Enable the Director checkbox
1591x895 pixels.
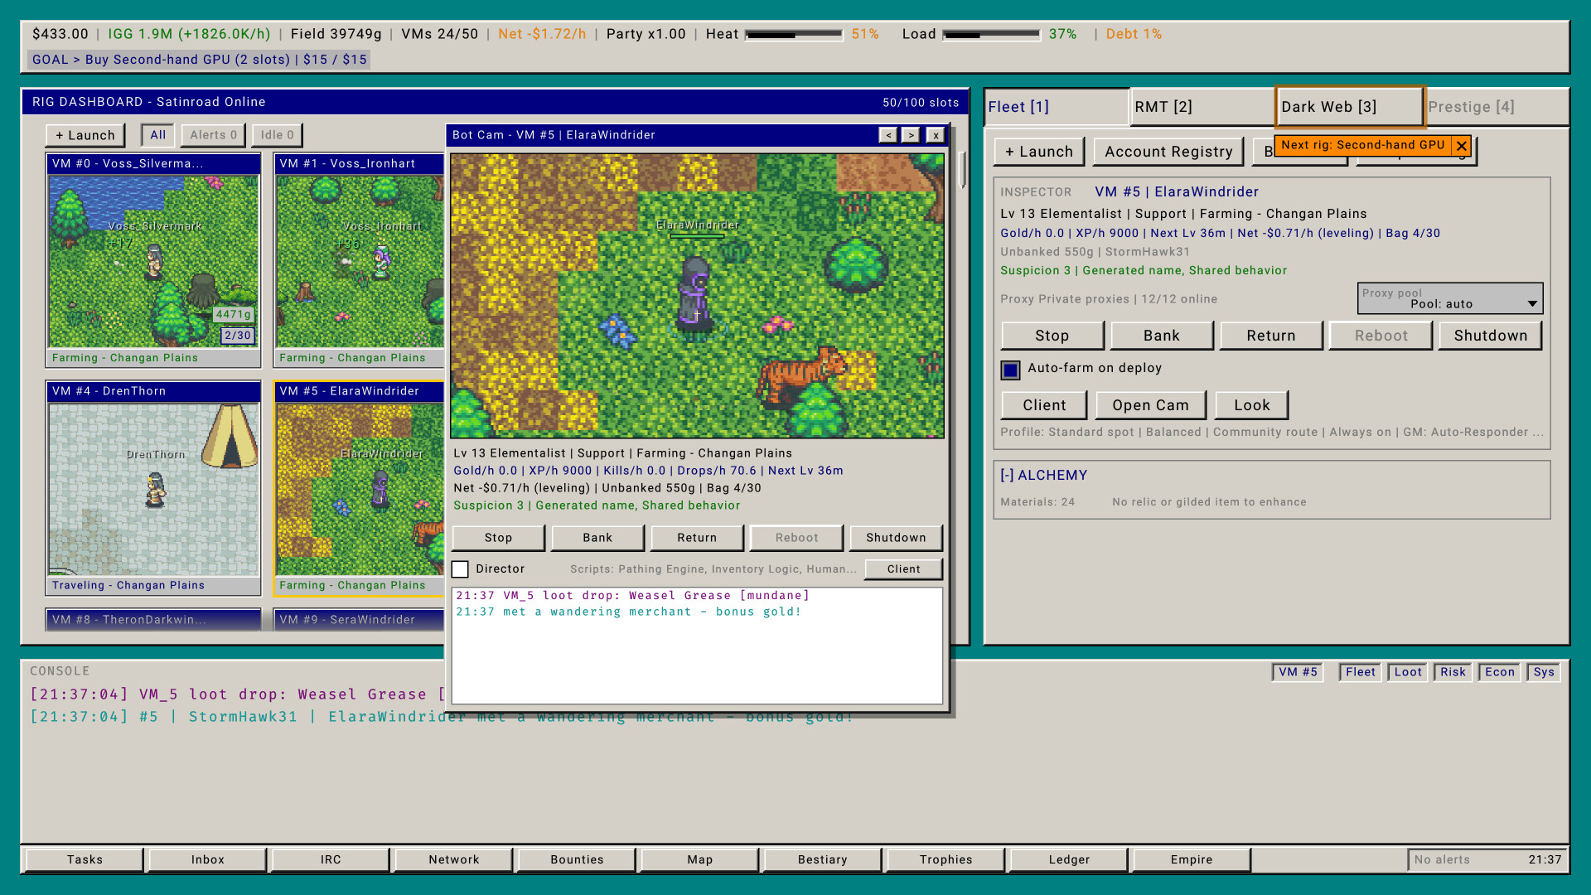(460, 569)
